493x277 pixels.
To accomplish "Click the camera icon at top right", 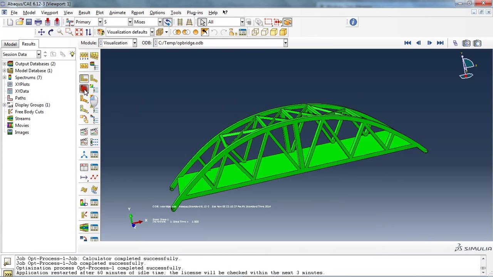I will (x=477, y=43).
